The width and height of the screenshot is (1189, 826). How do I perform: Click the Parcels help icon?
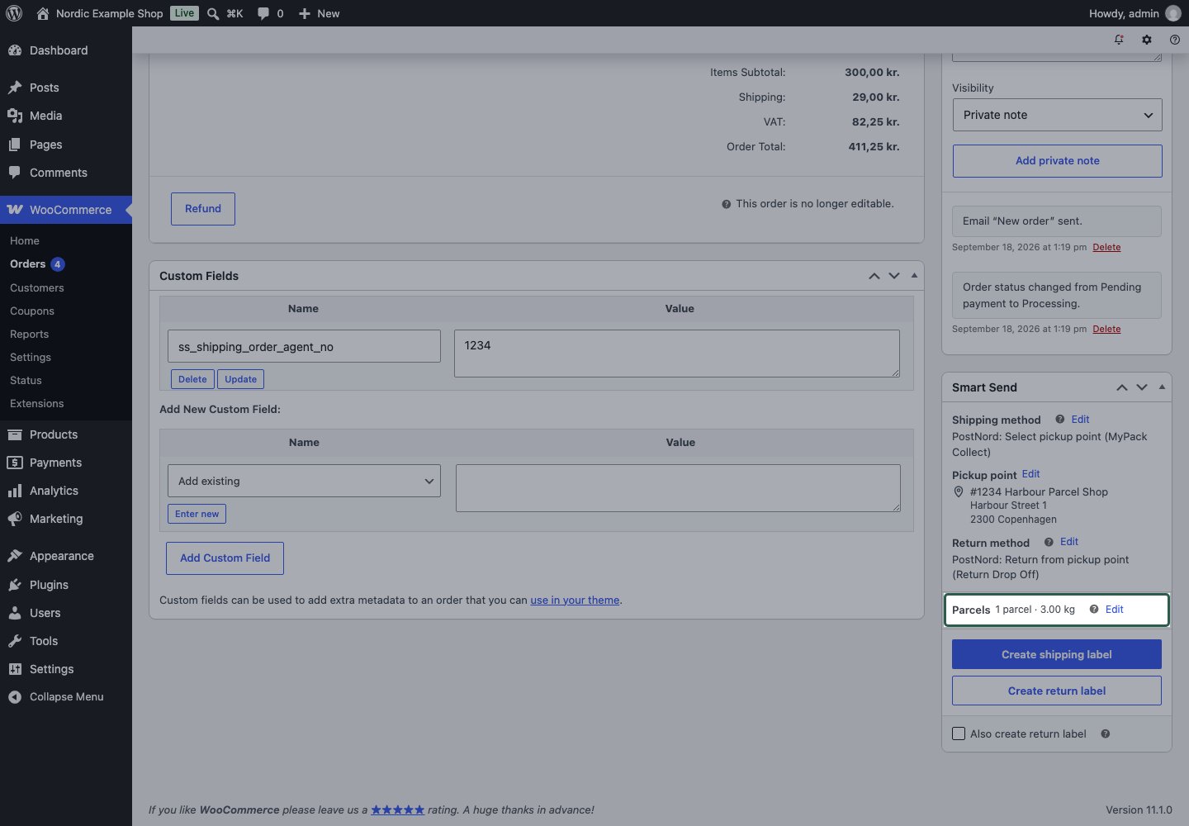pyautogui.click(x=1094, y=610)
